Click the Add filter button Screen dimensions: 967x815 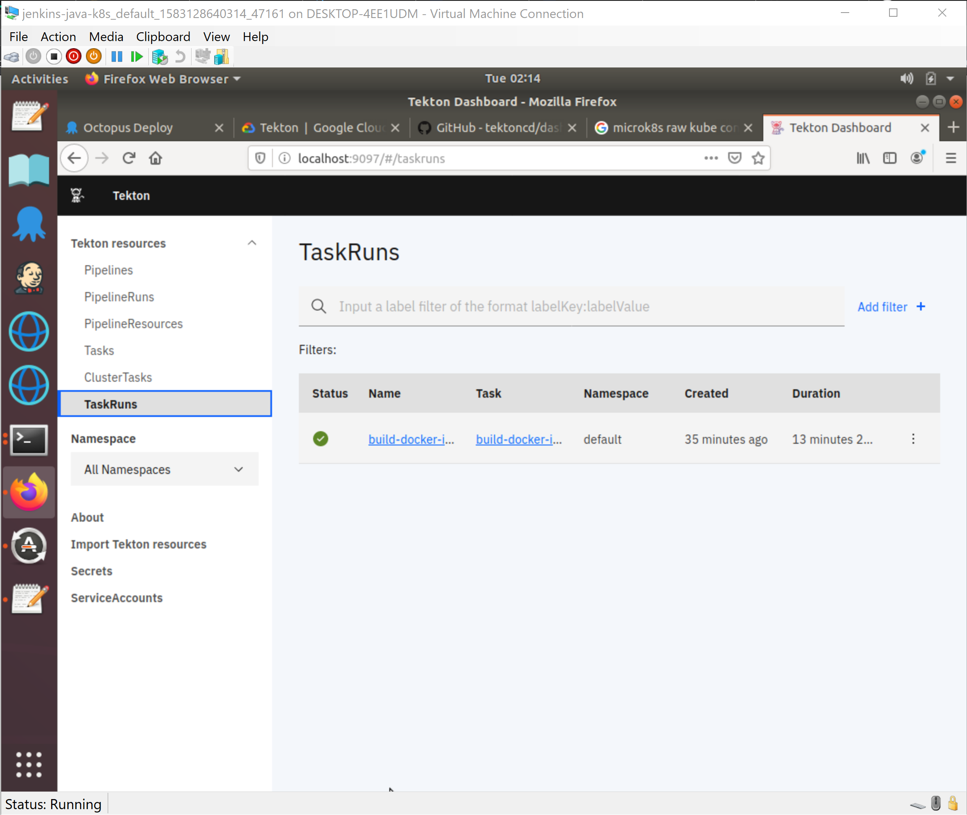tap(891, 307)
